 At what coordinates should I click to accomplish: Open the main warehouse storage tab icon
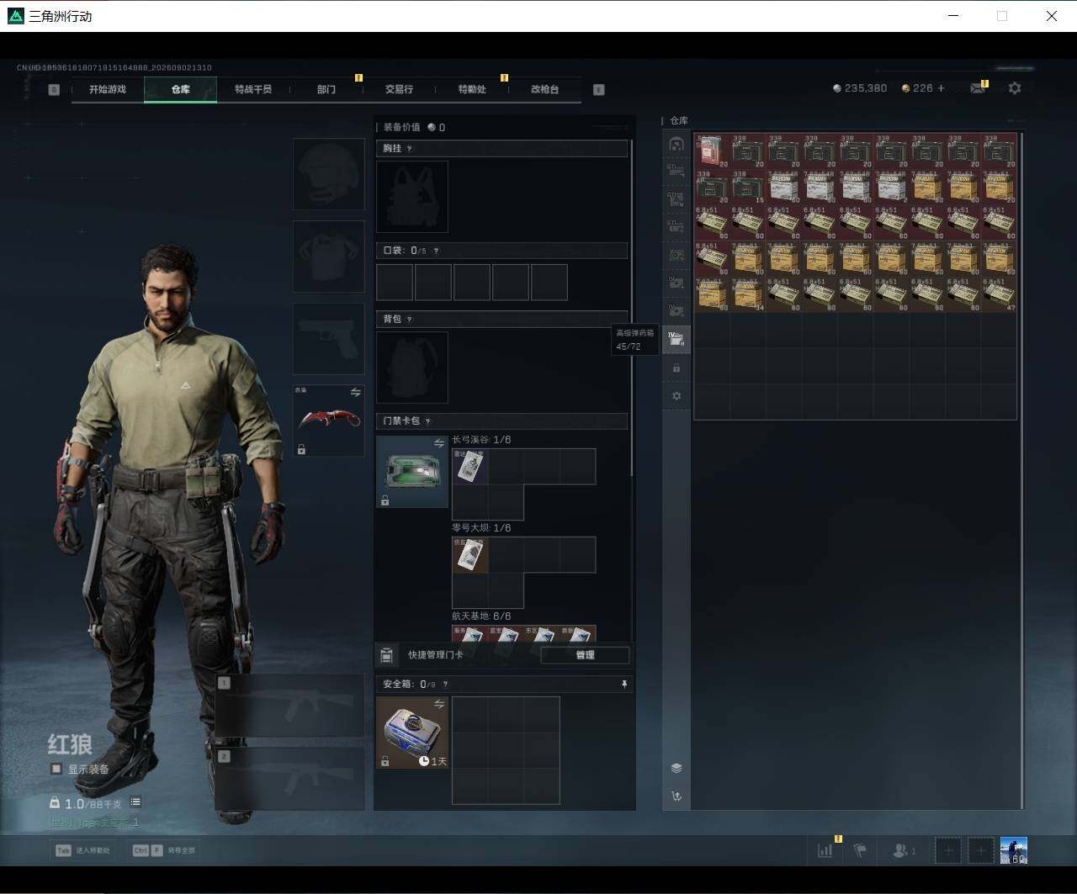click(676, 144)
